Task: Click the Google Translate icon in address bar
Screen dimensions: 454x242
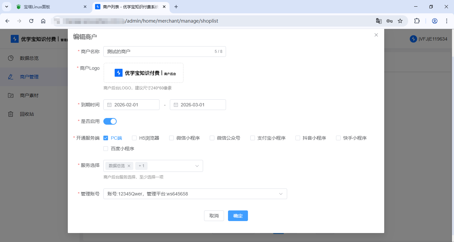Action: click(379, 21)
